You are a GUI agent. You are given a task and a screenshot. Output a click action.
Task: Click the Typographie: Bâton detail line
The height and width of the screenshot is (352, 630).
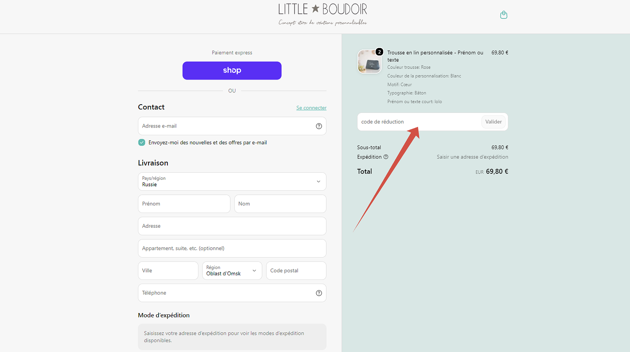[x=407, y=93]
